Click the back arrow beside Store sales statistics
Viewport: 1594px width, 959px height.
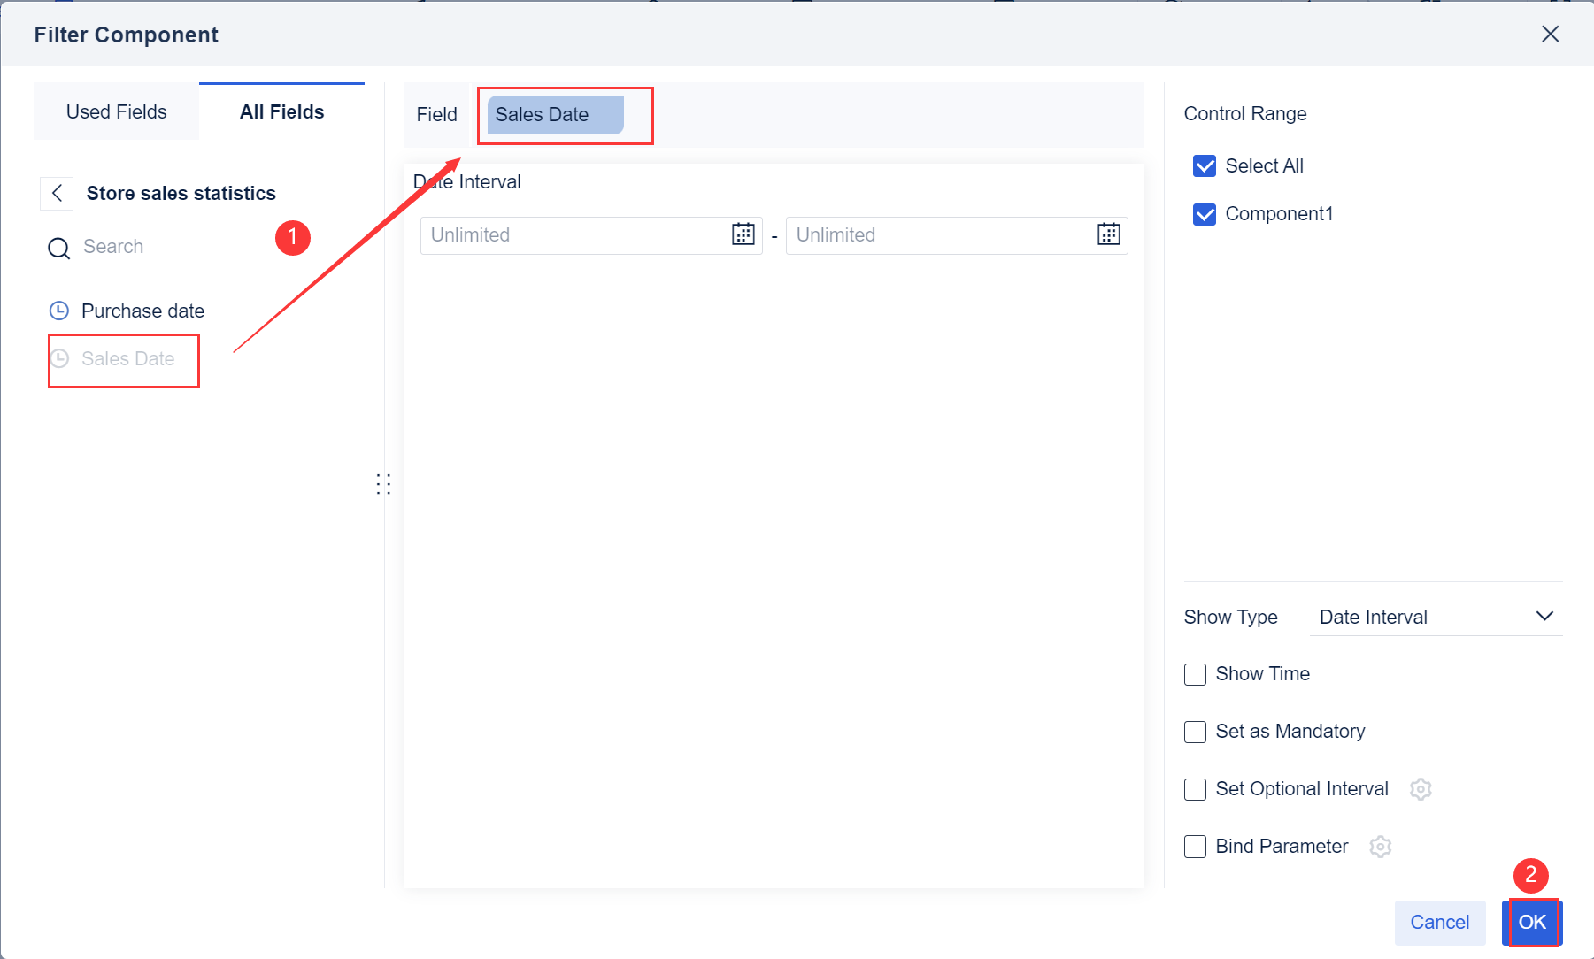56,193
